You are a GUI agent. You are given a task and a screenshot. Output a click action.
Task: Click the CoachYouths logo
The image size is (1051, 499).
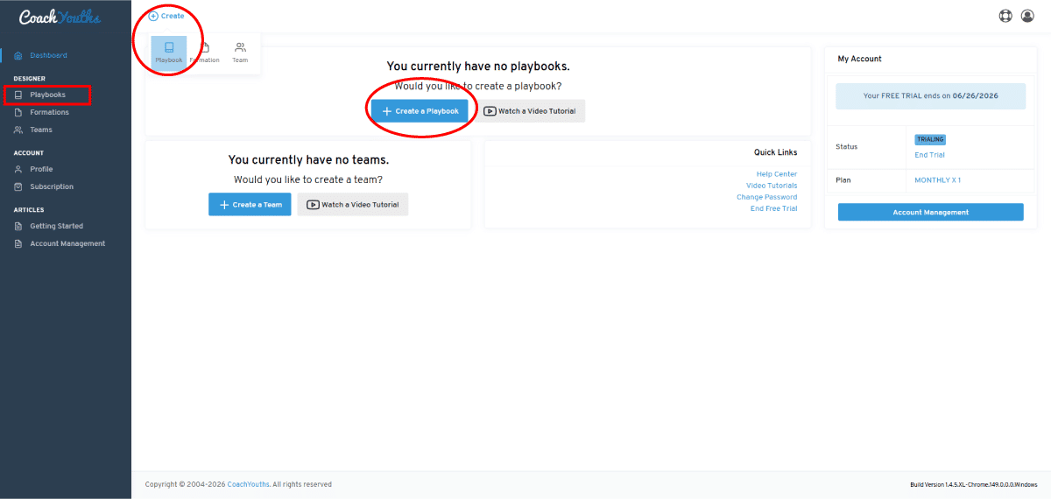(x=60, y=17)
